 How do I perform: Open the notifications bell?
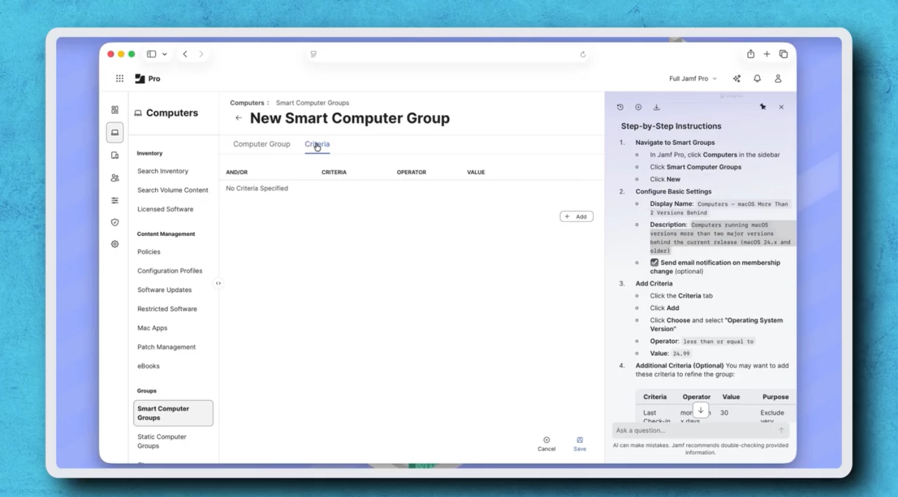point(757,78)
